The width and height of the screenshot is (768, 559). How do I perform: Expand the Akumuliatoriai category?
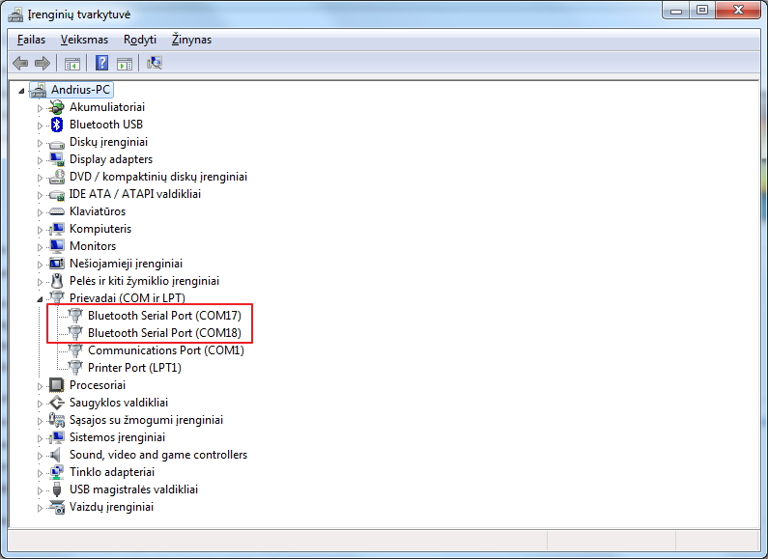[x=40, y=108]
